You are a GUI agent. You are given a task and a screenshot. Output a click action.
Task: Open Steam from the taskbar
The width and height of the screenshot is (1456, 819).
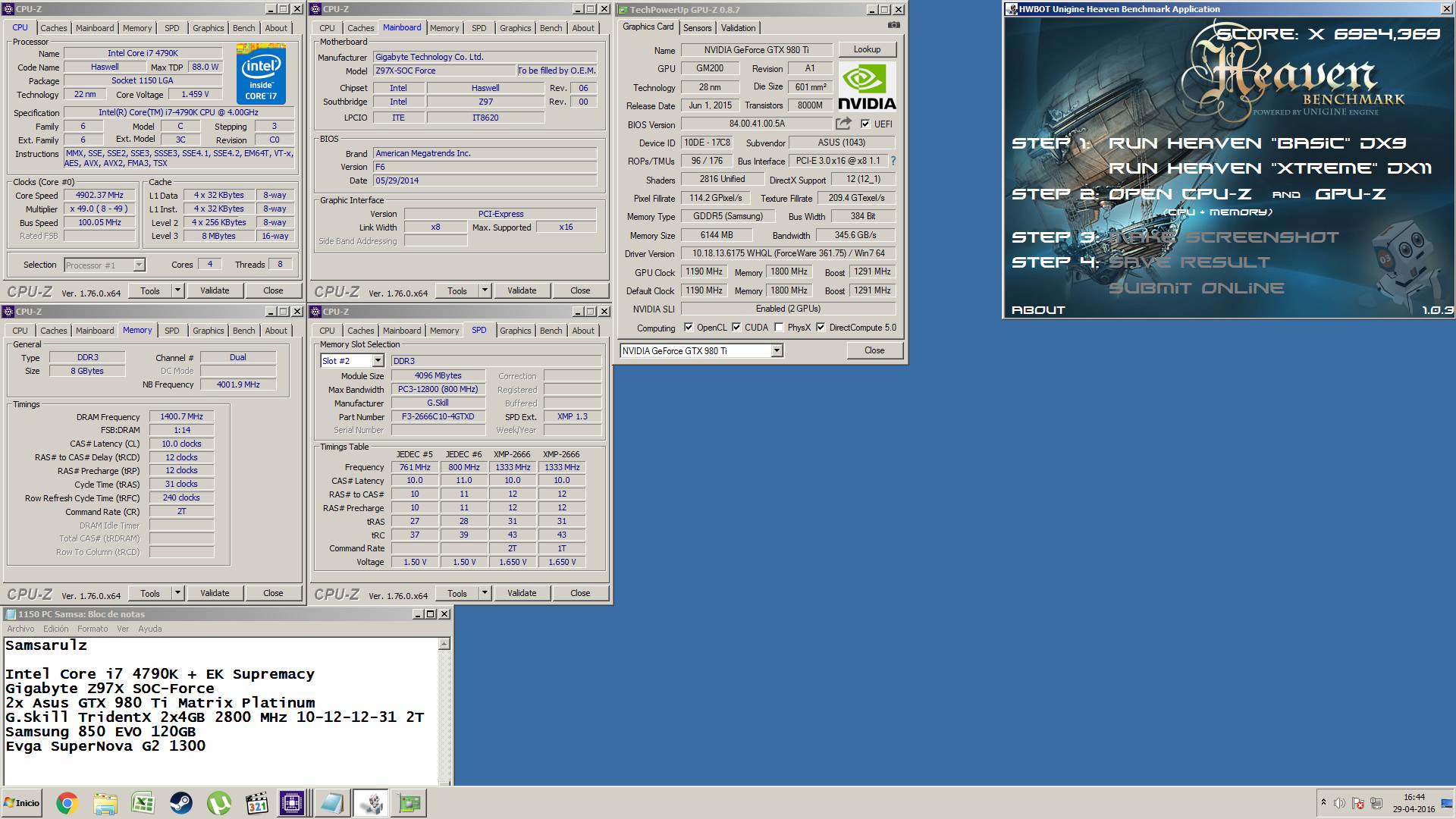(x=180, y=803)
